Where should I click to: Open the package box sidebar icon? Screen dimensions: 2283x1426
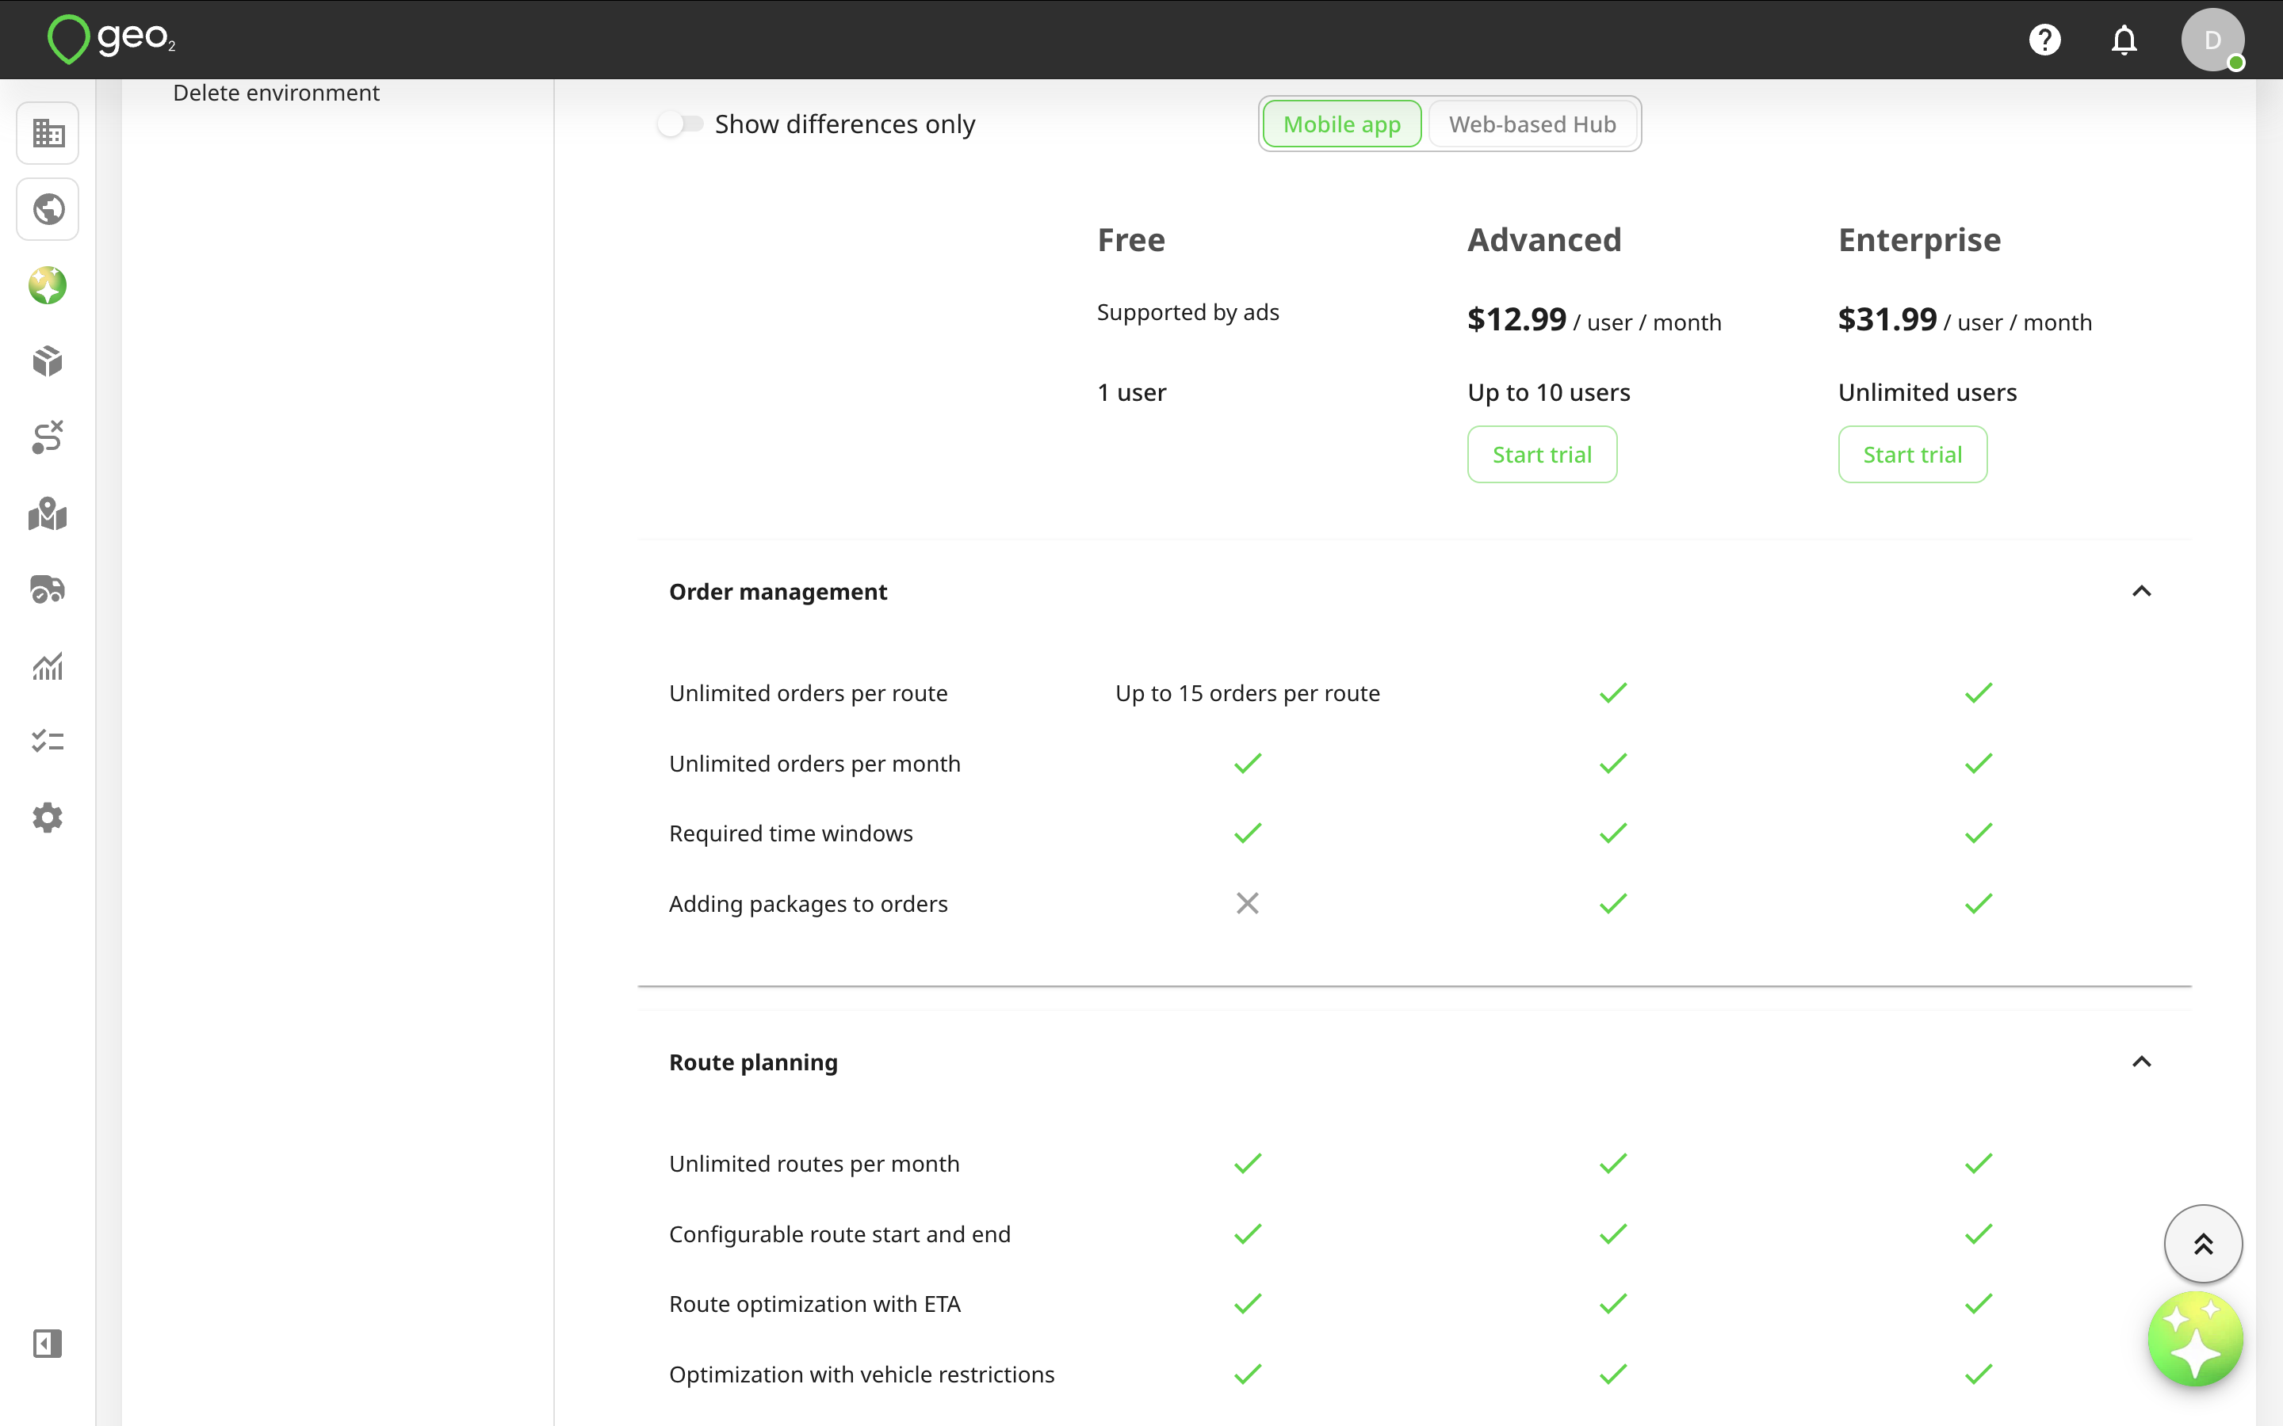coord(48,361)
